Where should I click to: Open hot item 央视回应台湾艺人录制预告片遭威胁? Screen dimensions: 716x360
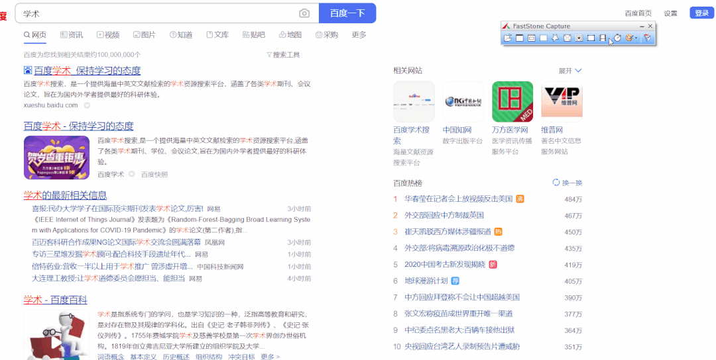click(x=462, y=346)
